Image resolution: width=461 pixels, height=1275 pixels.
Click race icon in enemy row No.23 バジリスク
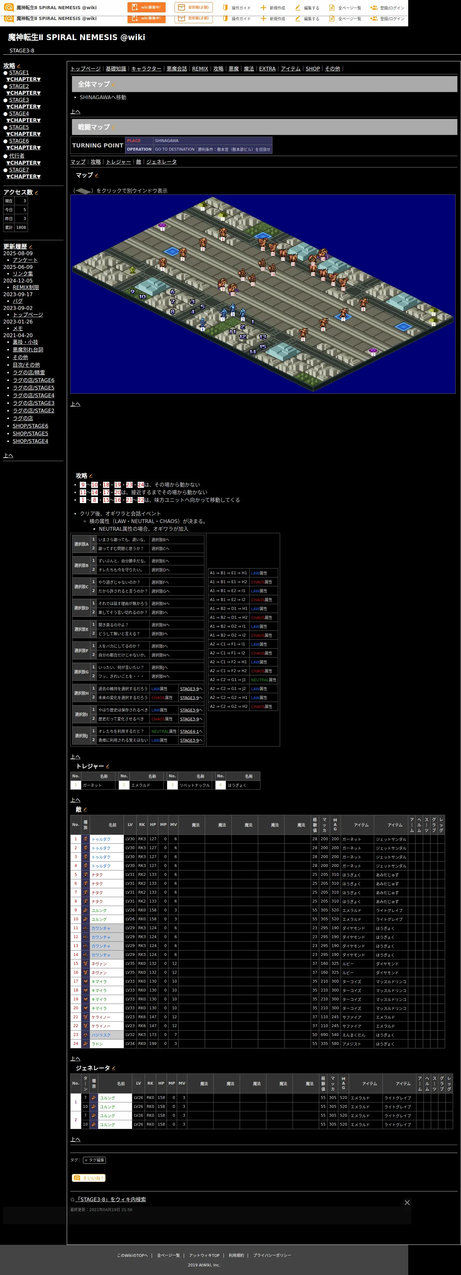pos(85,1035)
